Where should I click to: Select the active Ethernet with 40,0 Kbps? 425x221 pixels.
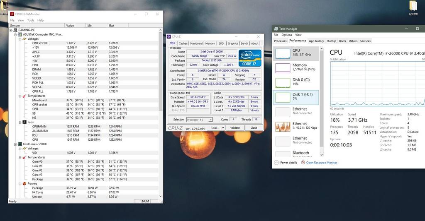[296, 126]
